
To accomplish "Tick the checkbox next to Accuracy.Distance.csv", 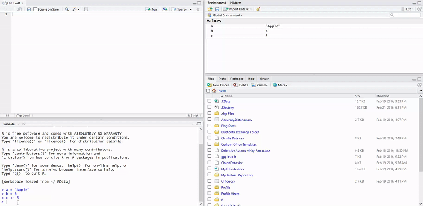I will pos(209,120).
